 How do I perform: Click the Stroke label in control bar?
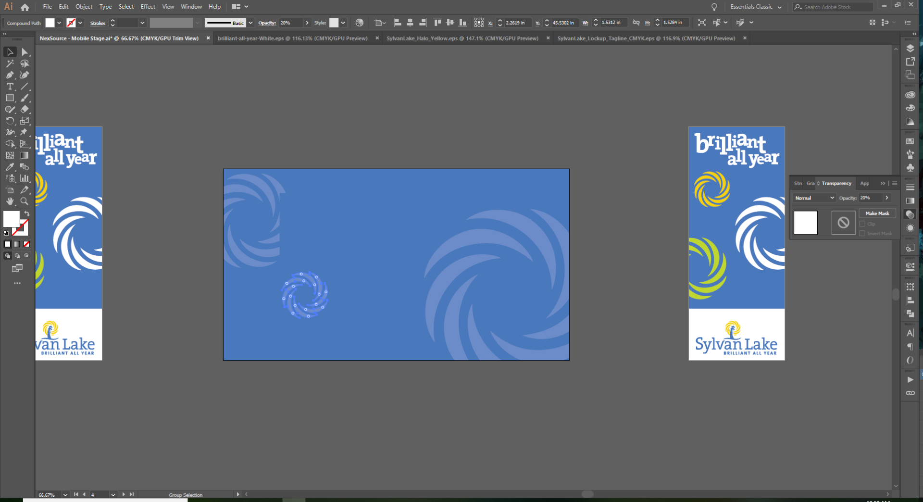point(98,23)
